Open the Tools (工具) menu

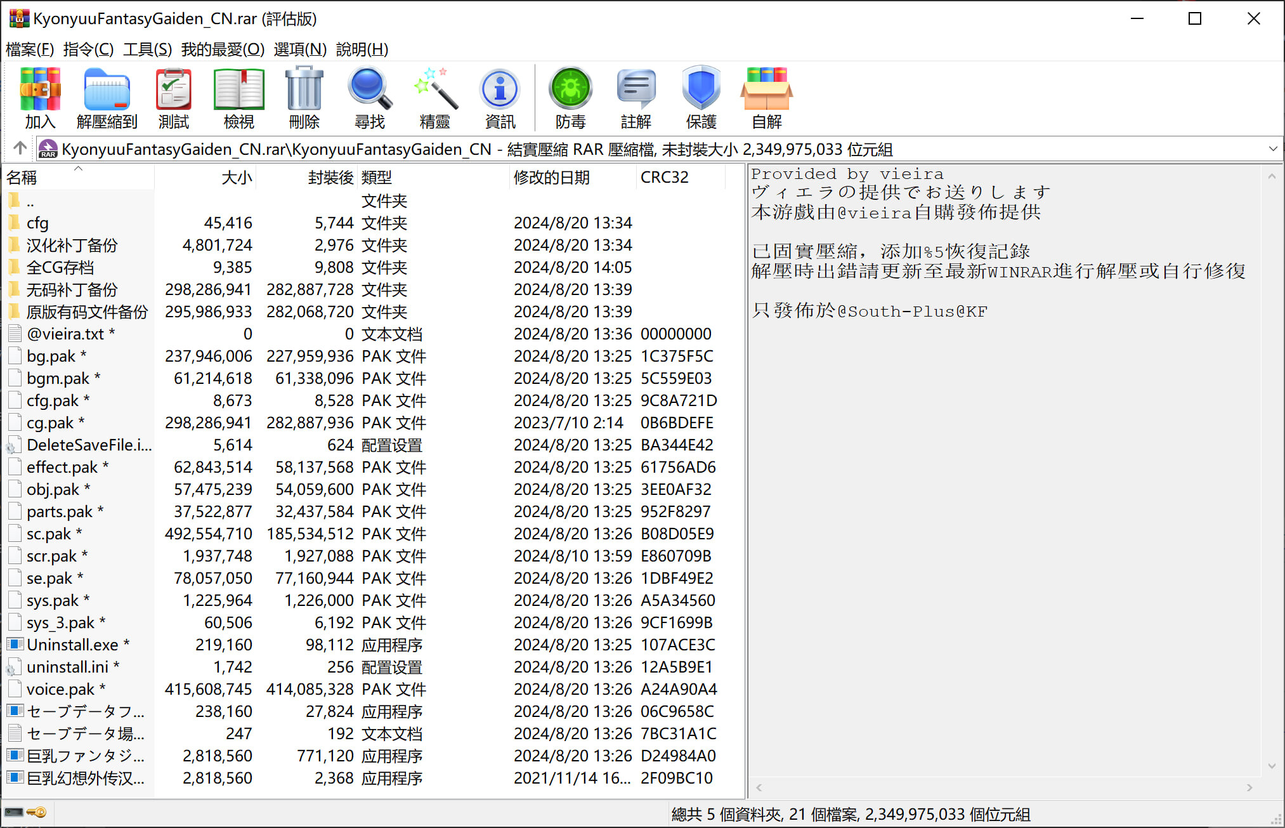click(x=147, y=49)
